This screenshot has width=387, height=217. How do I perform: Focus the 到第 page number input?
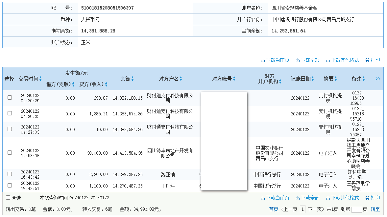(357, 209)
